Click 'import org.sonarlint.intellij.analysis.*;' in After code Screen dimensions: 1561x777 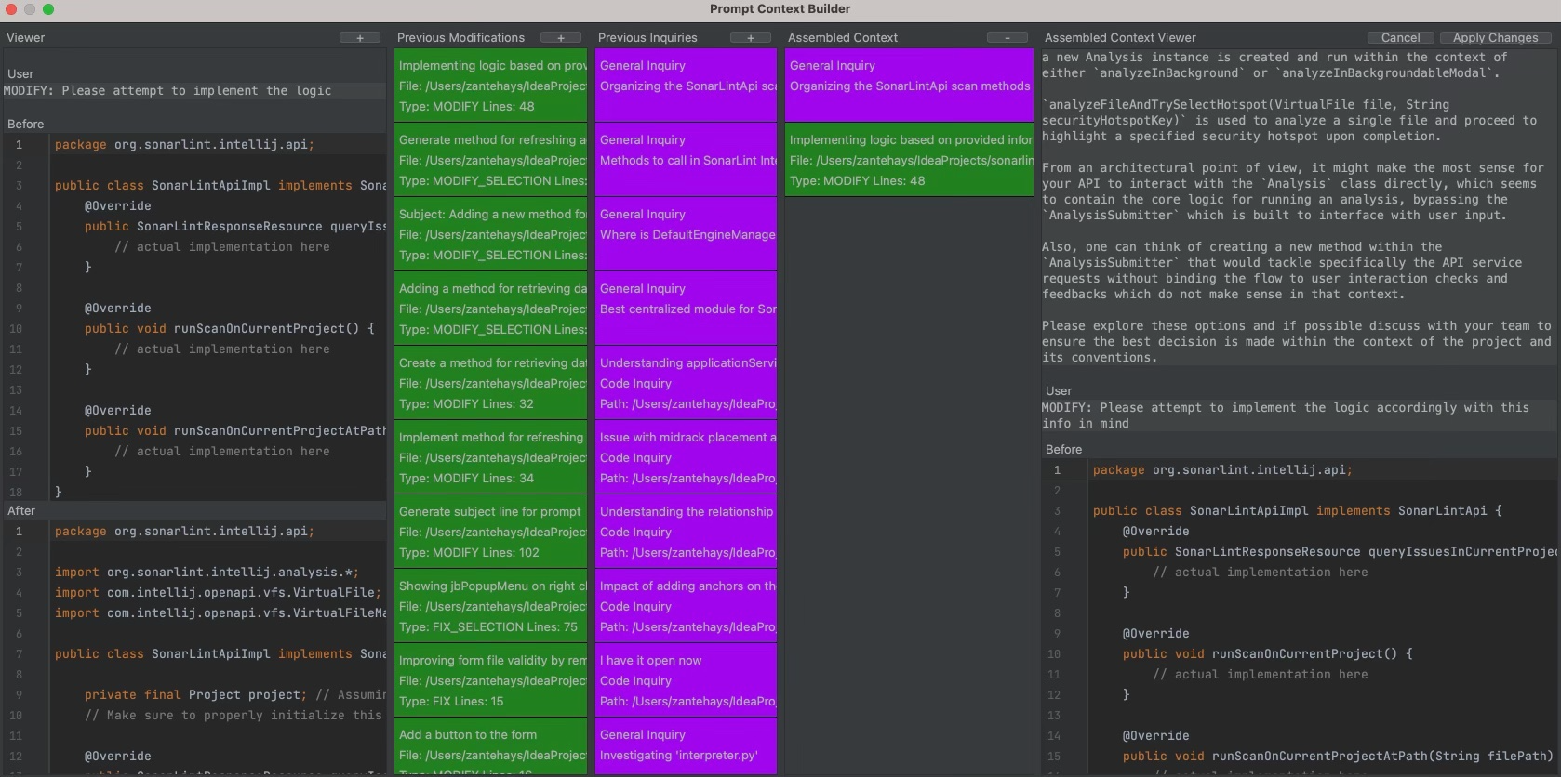pos(207,572)
